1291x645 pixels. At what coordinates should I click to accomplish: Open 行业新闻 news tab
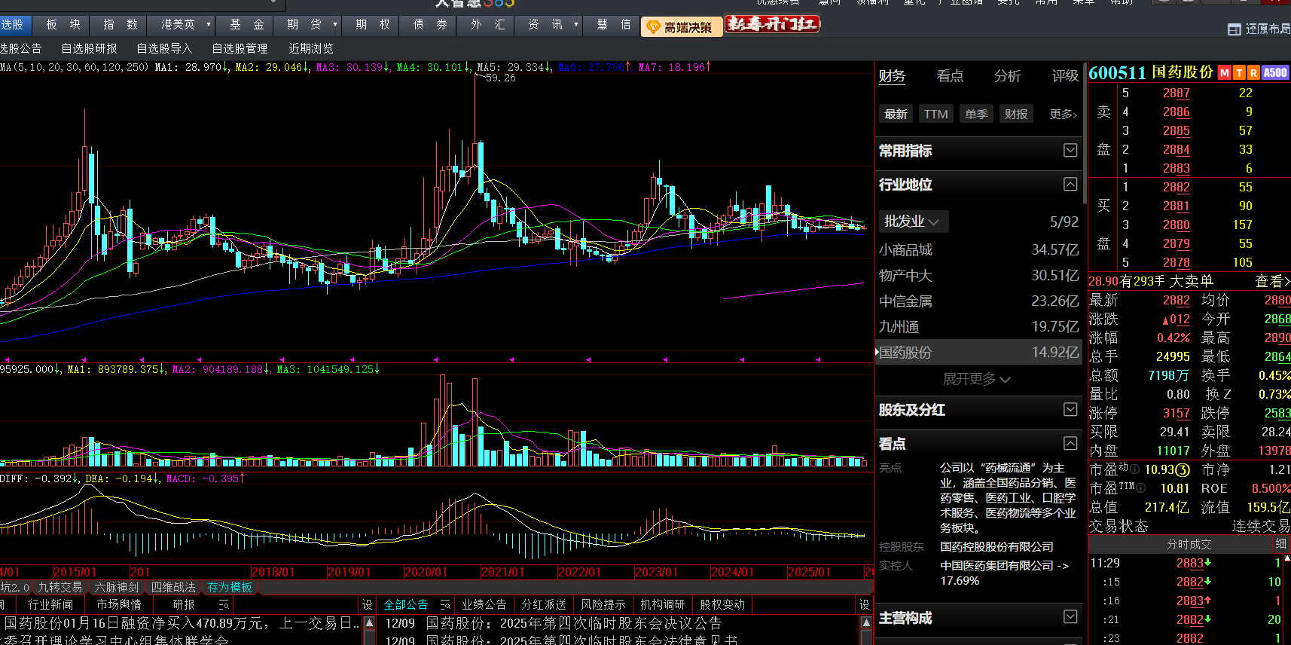click(50, 604)
